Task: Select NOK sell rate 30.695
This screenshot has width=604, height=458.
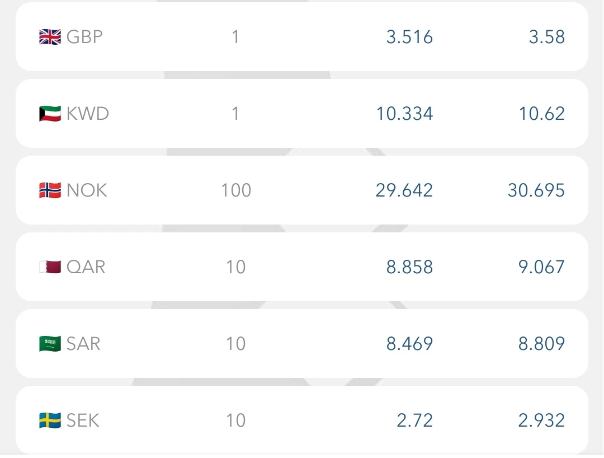Action: (x=536, y=191)
